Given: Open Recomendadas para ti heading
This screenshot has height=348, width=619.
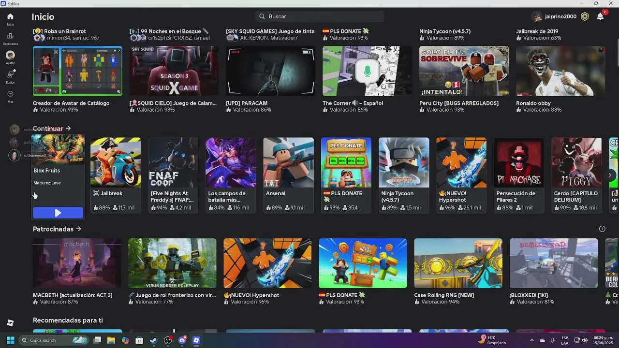Looking at the screenshot, I should click(x=68, y=320).
